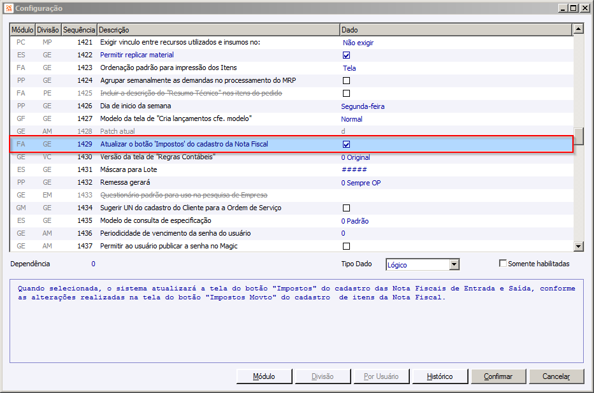Screen dimensions: 594x393
Task: Select row 'Patch atual'
Action: click(117, 131)
